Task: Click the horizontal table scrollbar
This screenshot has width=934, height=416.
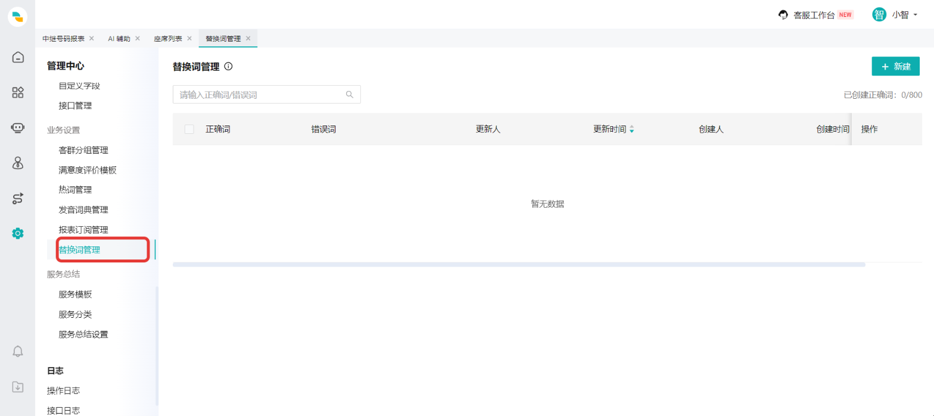Action: click(x=519, y=264)
